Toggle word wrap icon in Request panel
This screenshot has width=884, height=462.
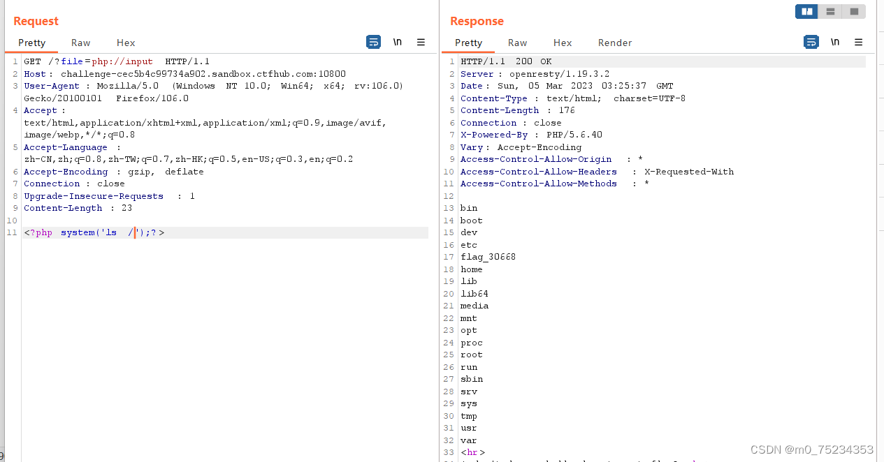(374, 42)
